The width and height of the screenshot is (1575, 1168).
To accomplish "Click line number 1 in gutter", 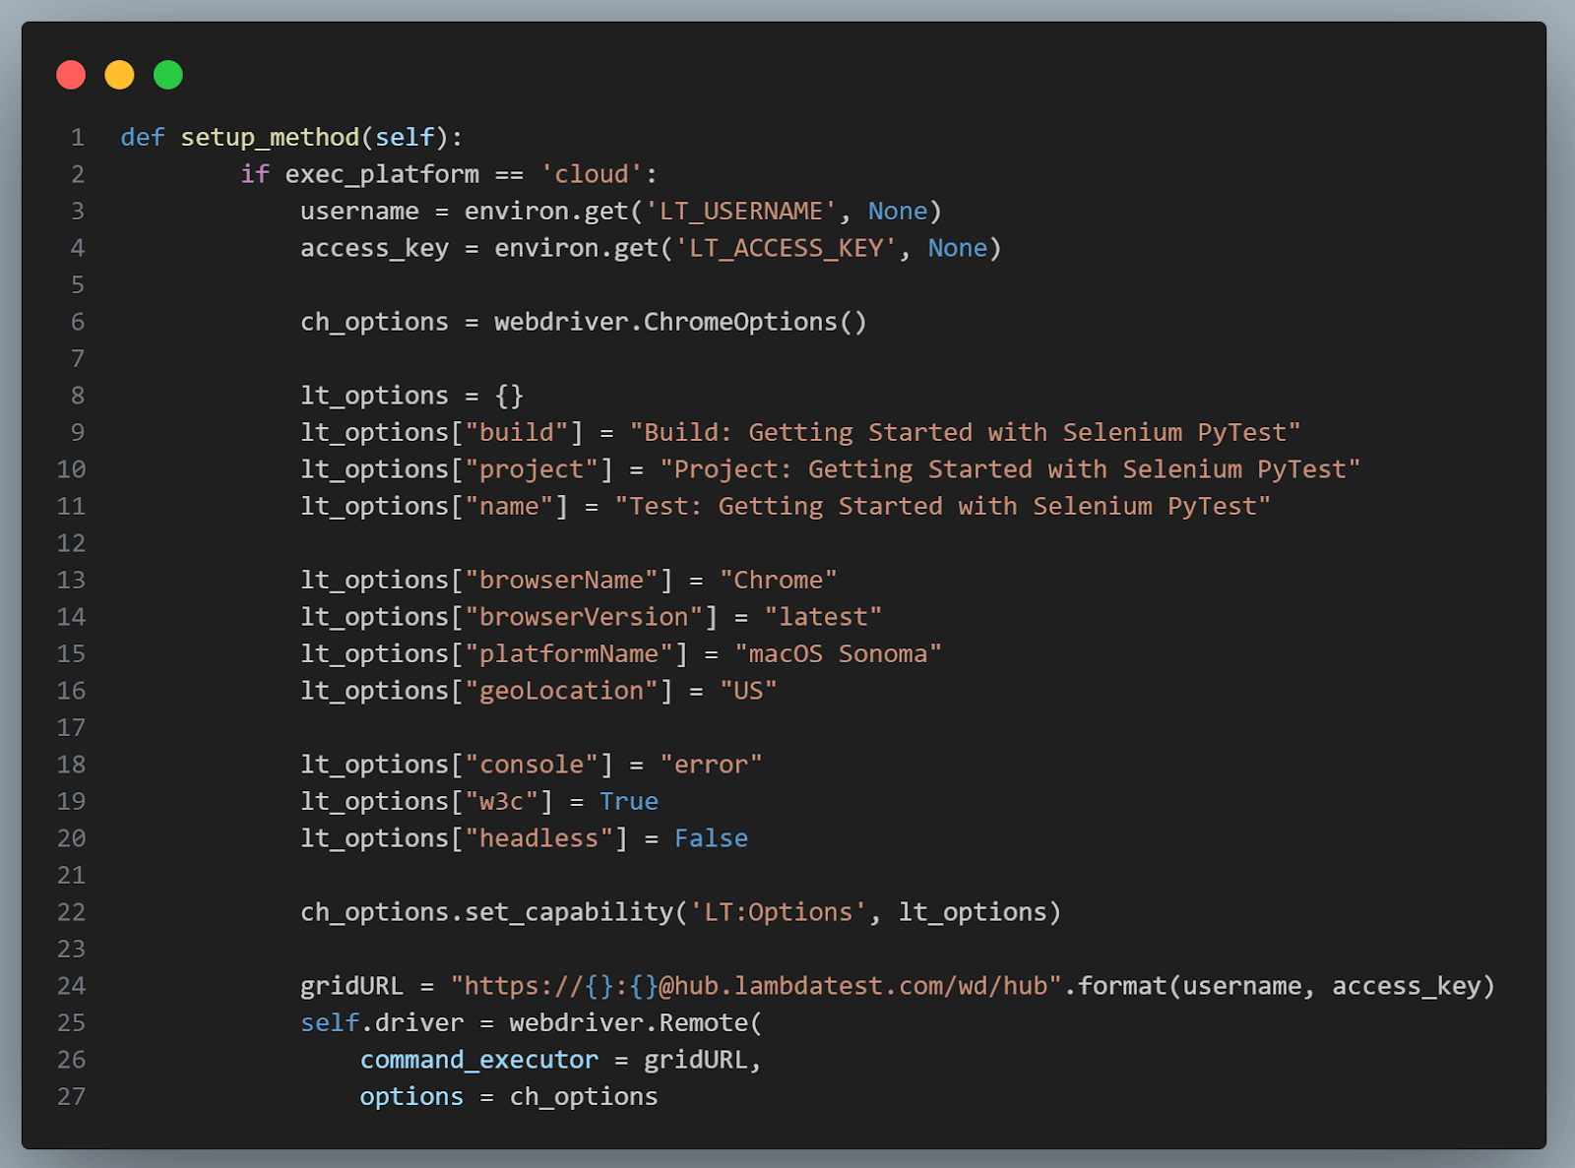I will click(78, 138).
